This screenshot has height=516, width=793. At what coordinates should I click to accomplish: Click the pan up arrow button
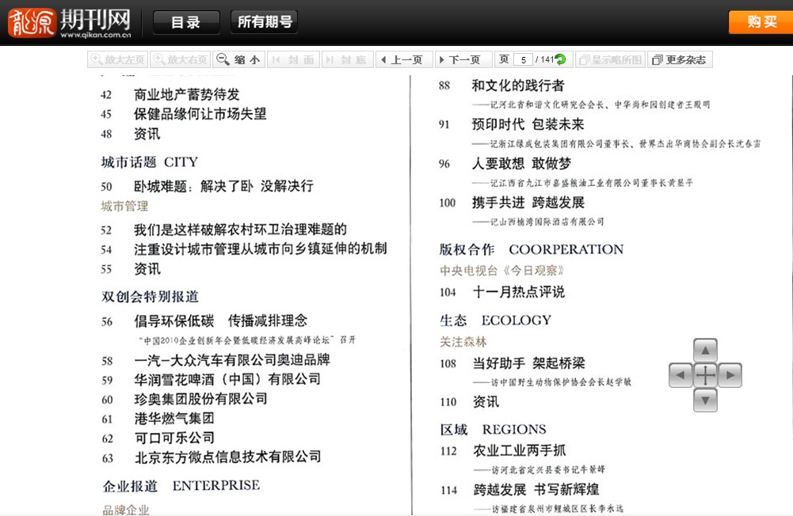[705, 350]
